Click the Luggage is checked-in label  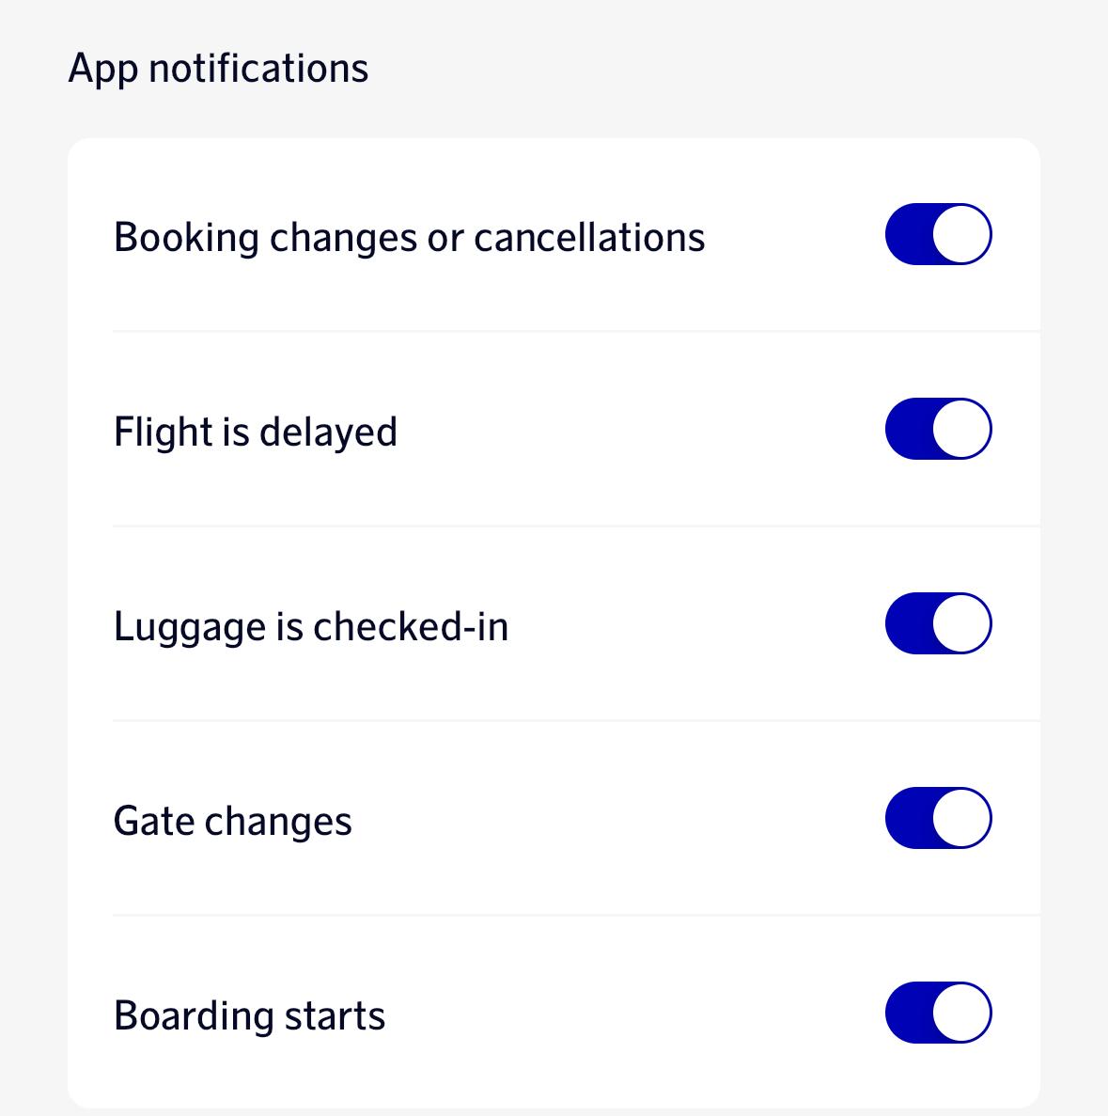point(310,627)
